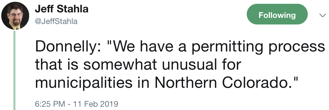The width and height of the screenshot is (329, 110).
Task: Open the Jeff Stahla display name link
Action: tap(61, 9)
